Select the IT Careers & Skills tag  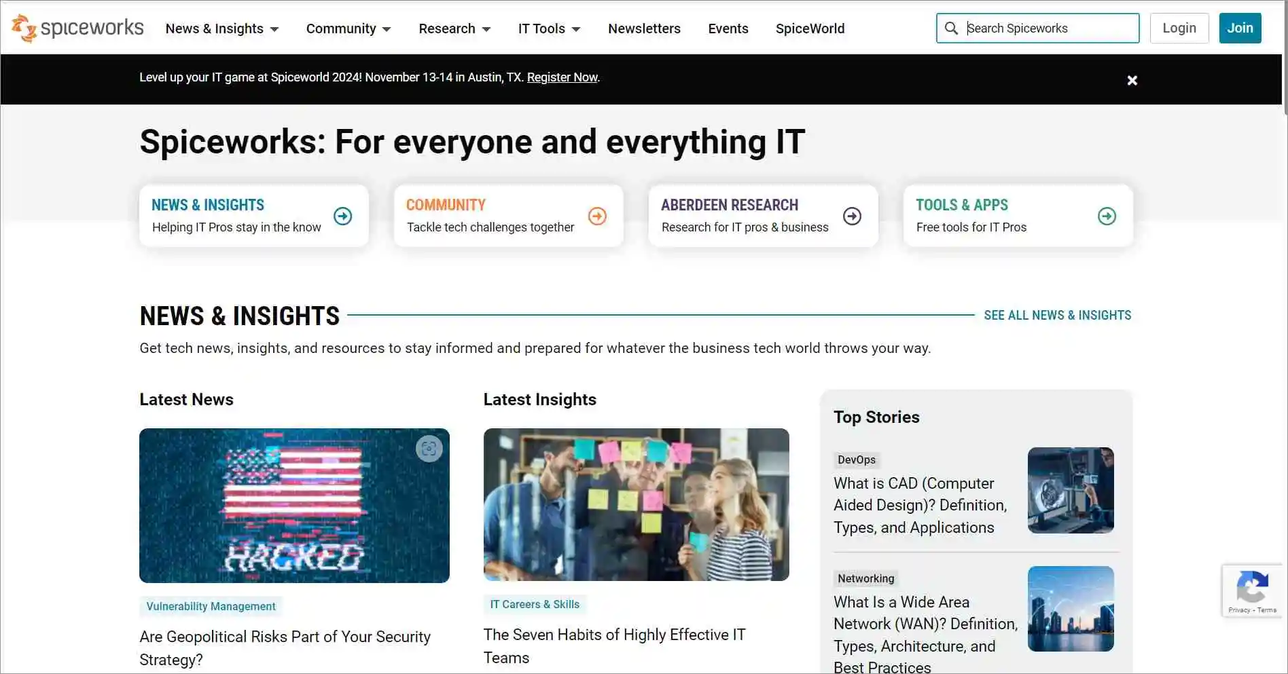click(535, 604)
